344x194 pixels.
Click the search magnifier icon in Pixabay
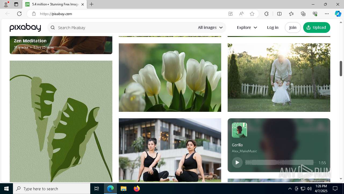pos(53,27)
